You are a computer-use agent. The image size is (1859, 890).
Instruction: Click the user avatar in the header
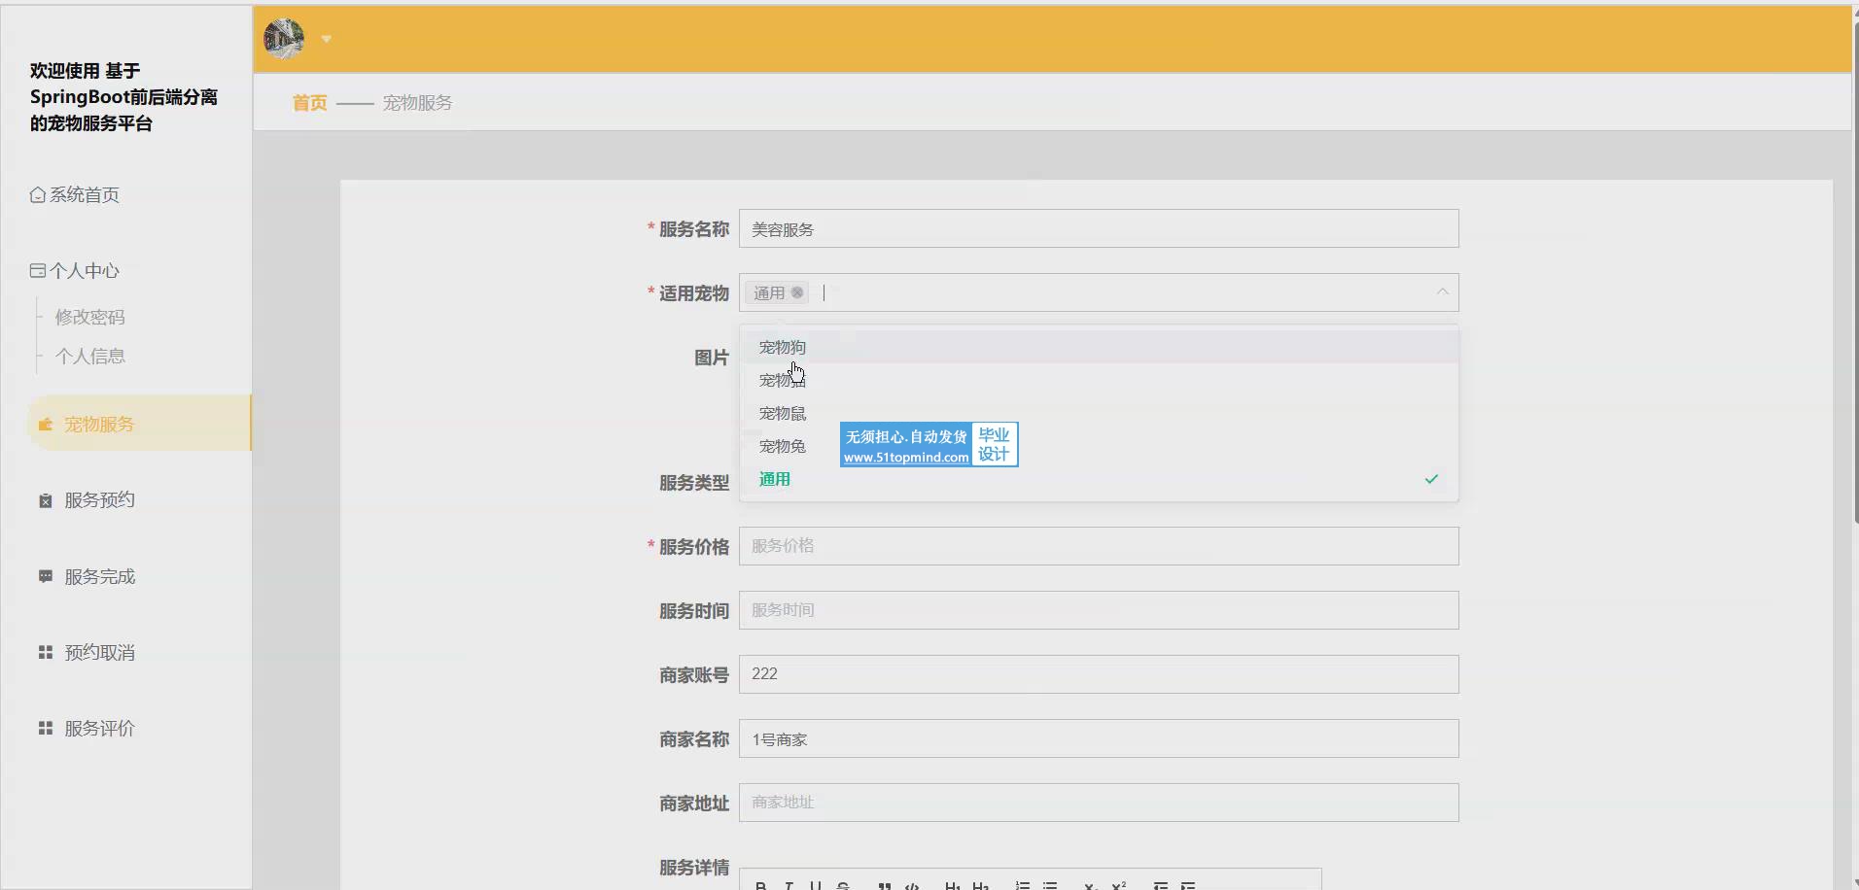point(284,39)
